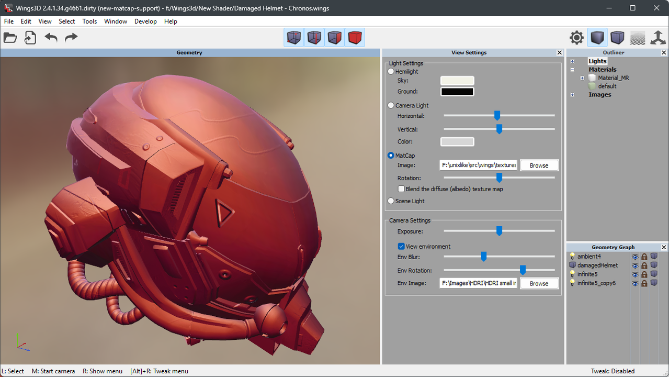669x377 pixels.
Task: Select the body selection mode red cube
Action: [x=355, y=38]
